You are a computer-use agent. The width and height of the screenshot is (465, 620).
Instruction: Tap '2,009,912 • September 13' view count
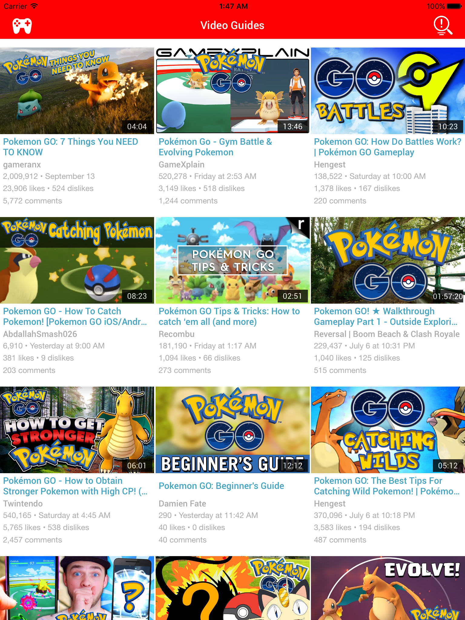point(49,176)
